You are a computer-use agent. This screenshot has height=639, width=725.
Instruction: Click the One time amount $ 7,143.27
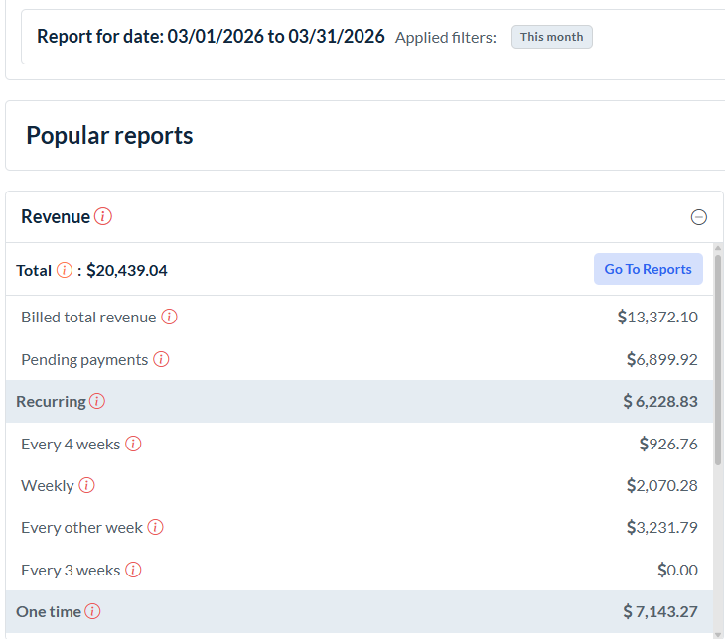[x=660, y=611]
